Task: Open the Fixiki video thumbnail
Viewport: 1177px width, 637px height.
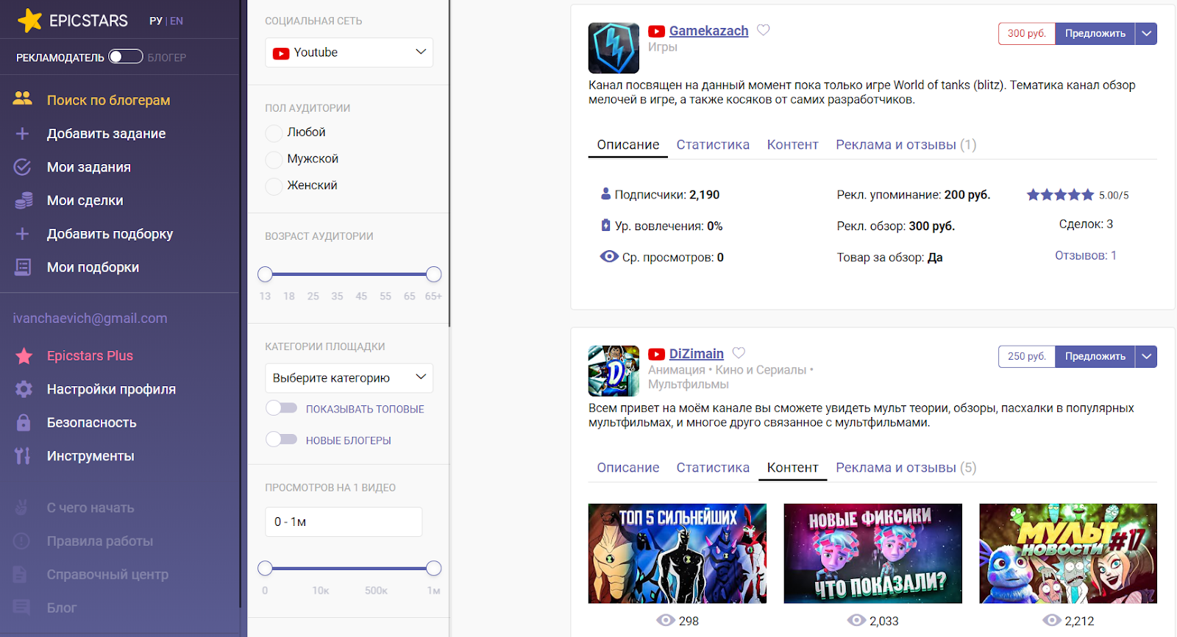Action: 872,553
